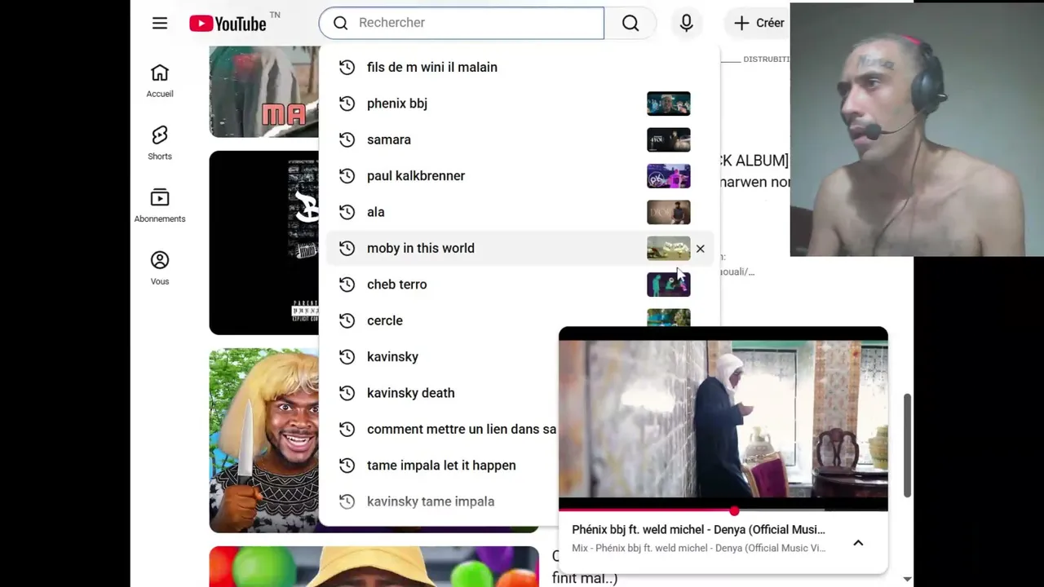Click thumbnail beside 'moby in this world'
The height and width of the screenshot is (587, 1044).
669,249
